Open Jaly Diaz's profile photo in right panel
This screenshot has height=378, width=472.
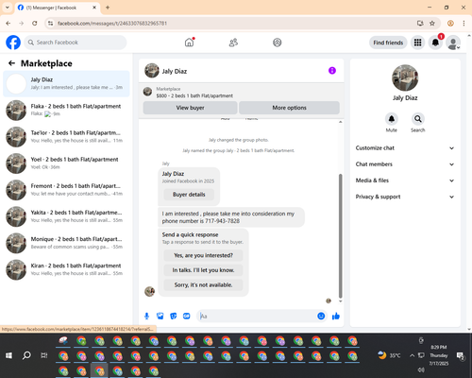tap(405, 77)
